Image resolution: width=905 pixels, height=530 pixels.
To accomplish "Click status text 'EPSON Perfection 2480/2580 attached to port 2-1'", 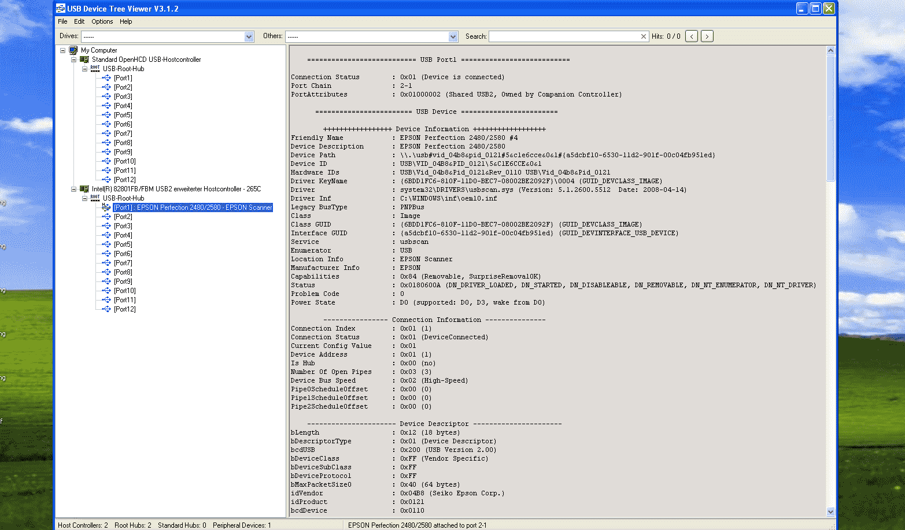I will tap(417, 525).
